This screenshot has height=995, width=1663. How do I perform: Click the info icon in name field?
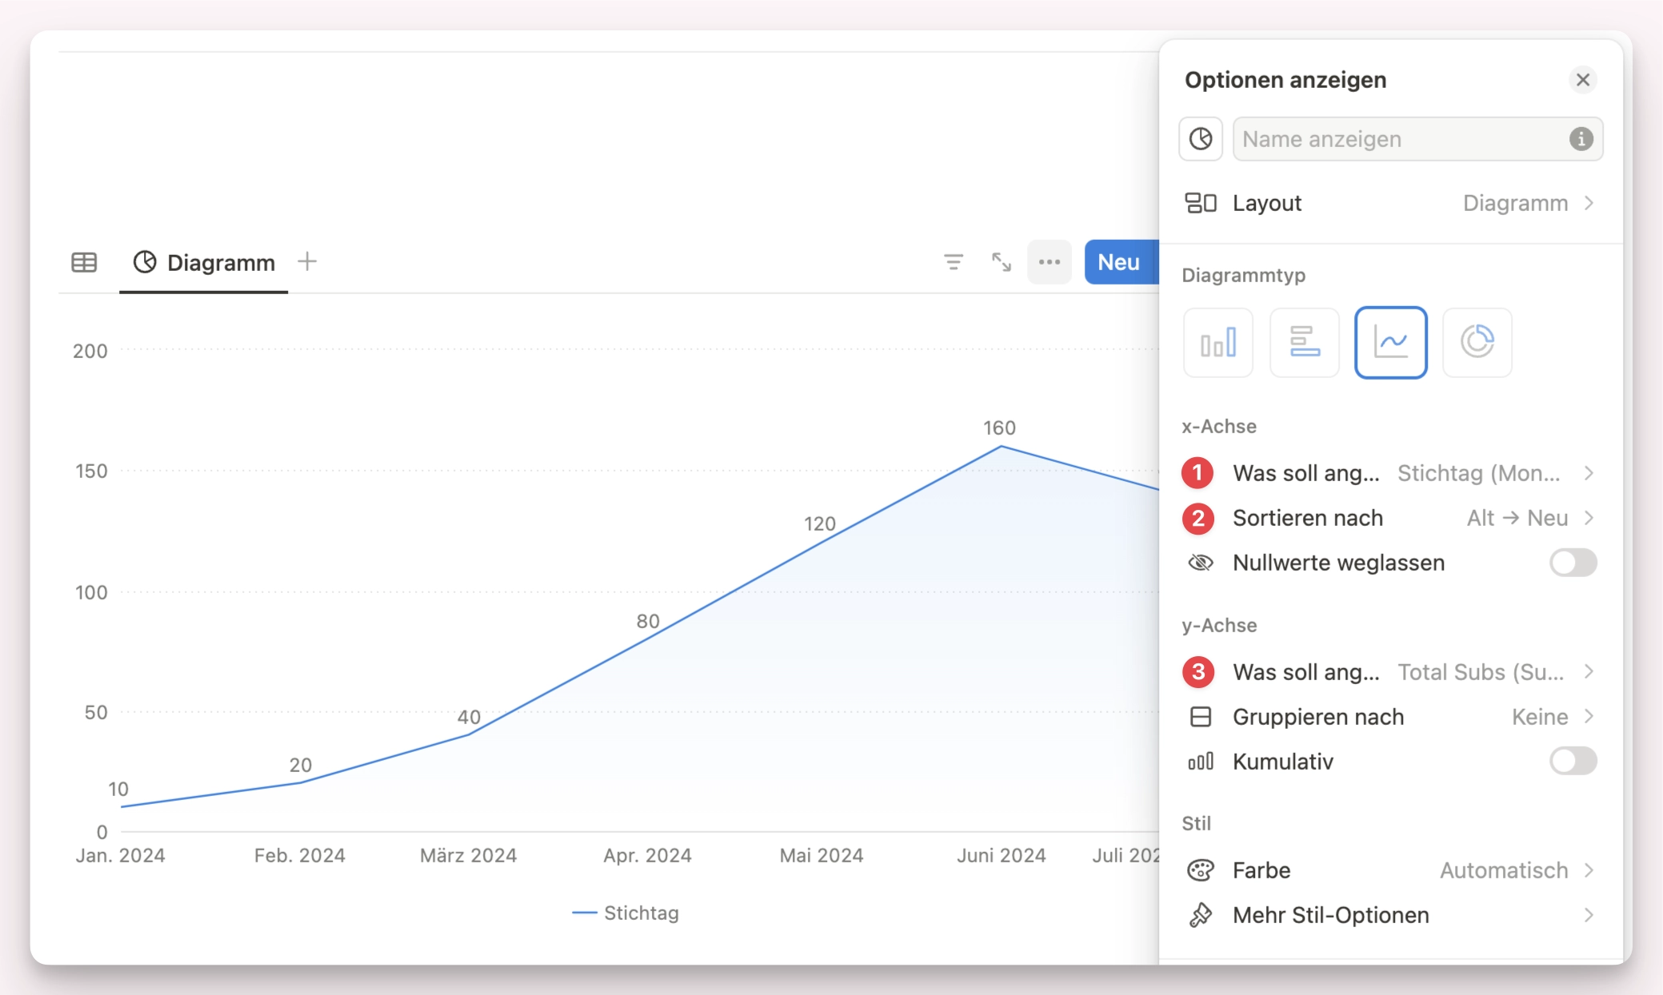tap(1581, 139)
